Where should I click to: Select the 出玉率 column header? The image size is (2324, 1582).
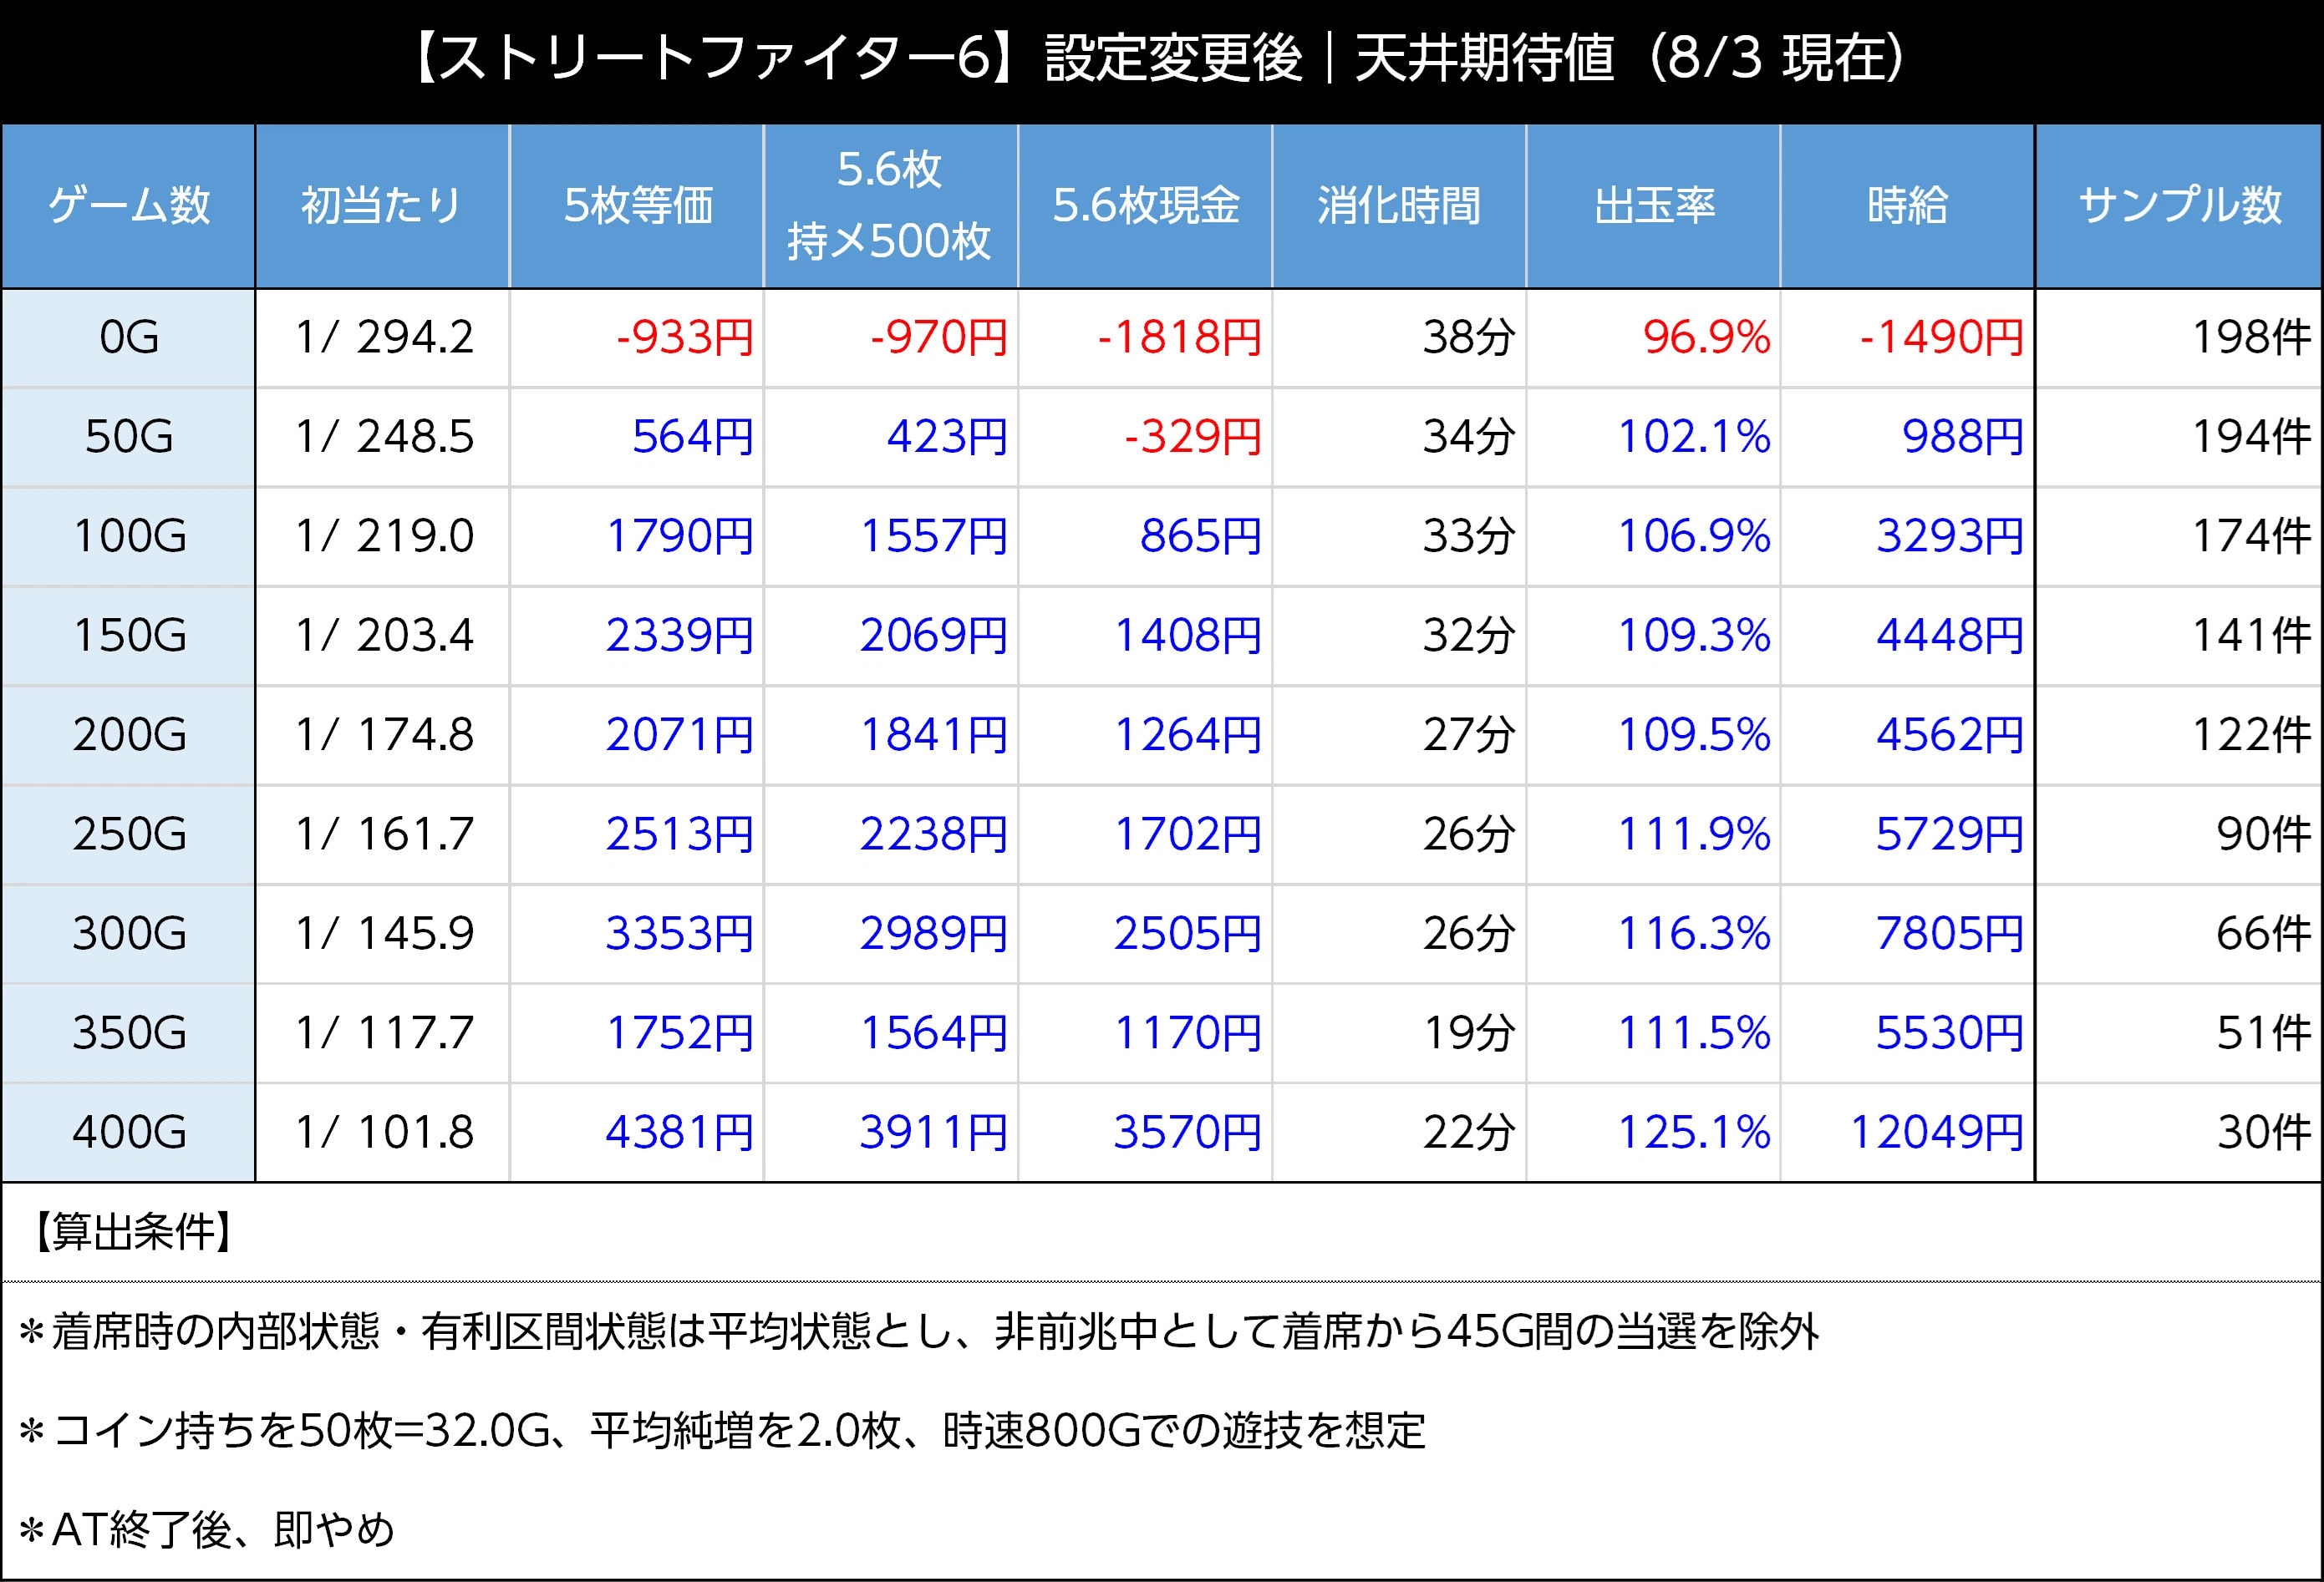(x=1654, y=205)
